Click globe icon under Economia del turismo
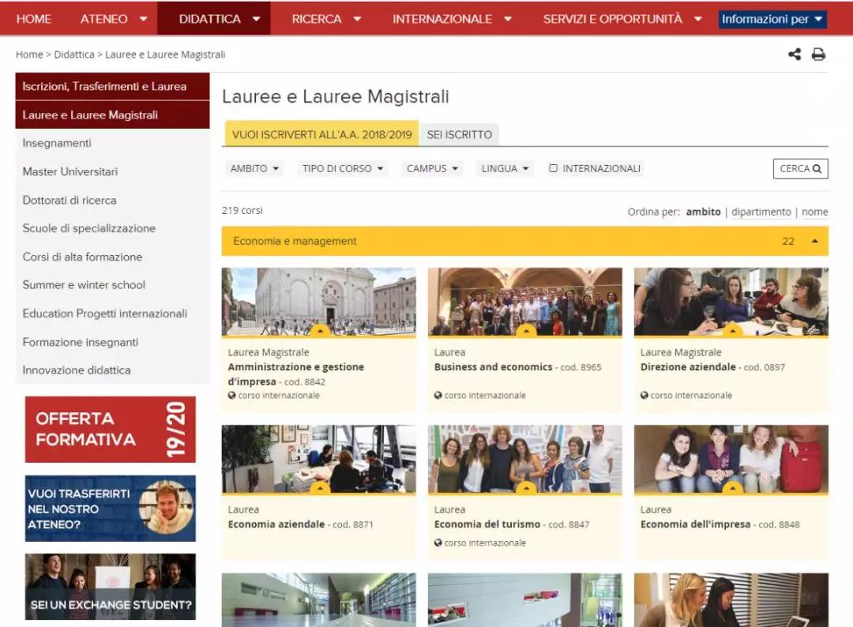The height and width of the screenshot is (627, 853). [x=438, y=543]
